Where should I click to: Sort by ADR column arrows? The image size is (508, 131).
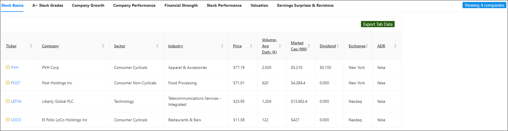[x=395, y=46]
